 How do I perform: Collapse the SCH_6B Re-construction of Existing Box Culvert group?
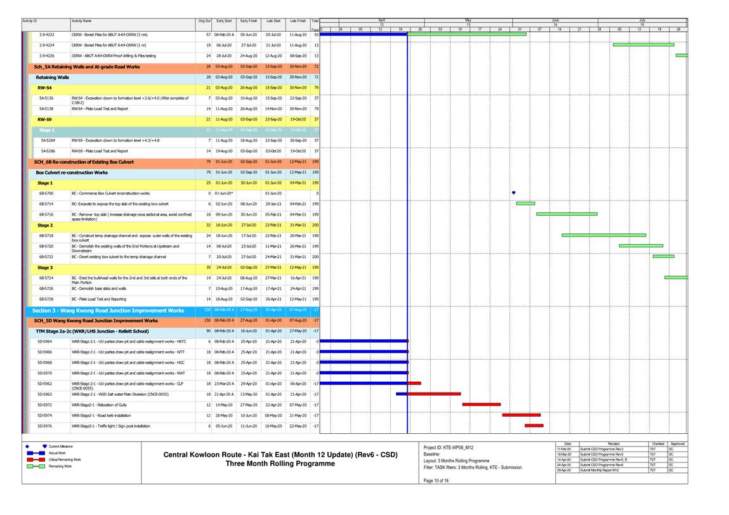(x=84, y=162)
